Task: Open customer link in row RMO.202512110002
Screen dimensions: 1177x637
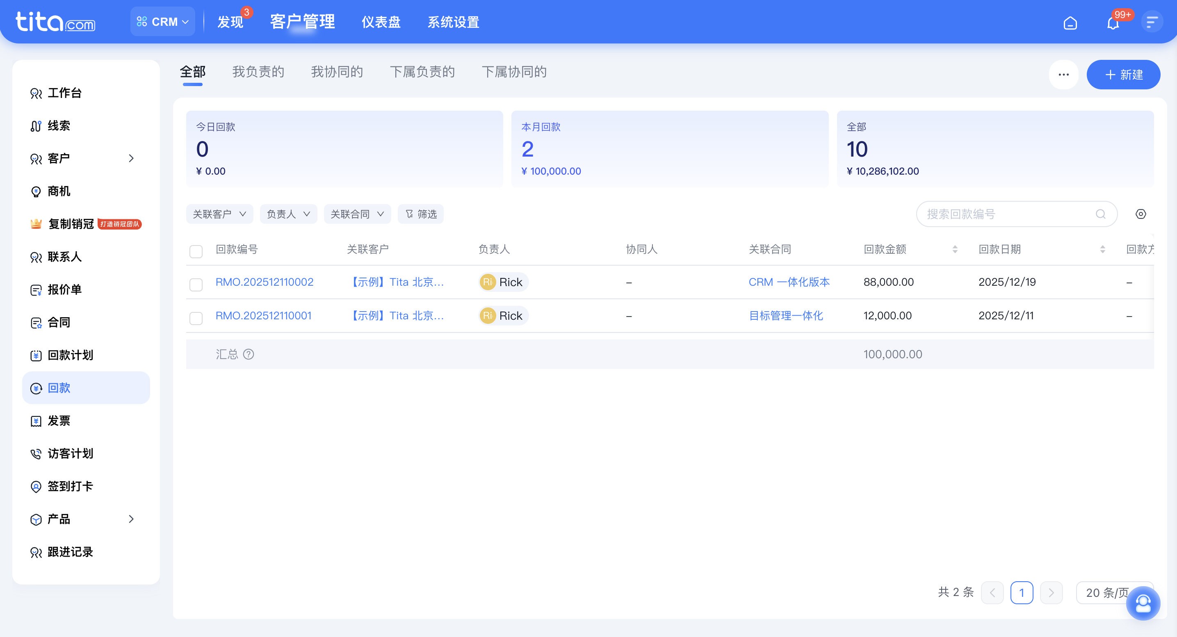Action: [396, 282]
